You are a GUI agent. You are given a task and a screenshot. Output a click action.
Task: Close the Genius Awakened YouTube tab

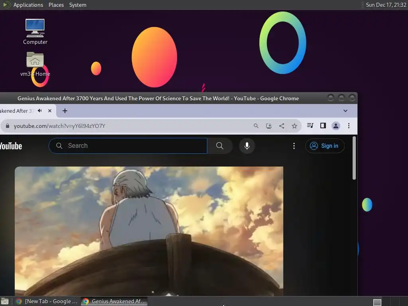(x=50, y=111)
